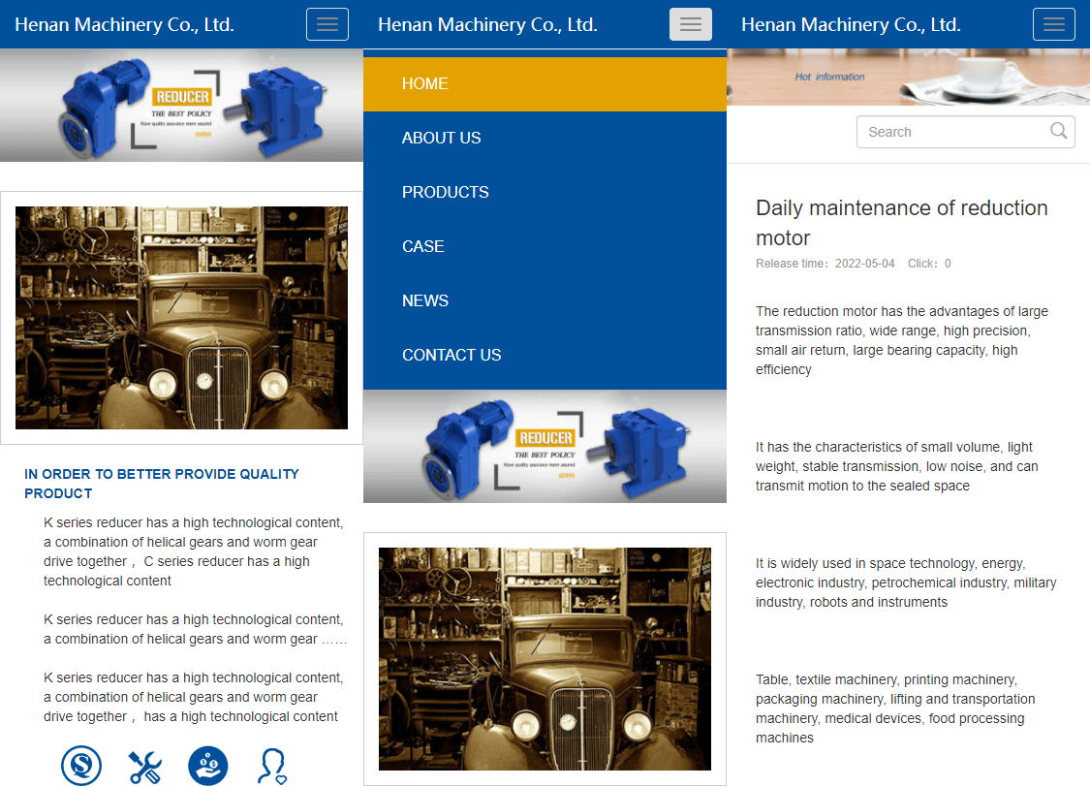Click into the Search input field
The image size is (1090, 787).
pyautogui.click(x=966, y=132)
